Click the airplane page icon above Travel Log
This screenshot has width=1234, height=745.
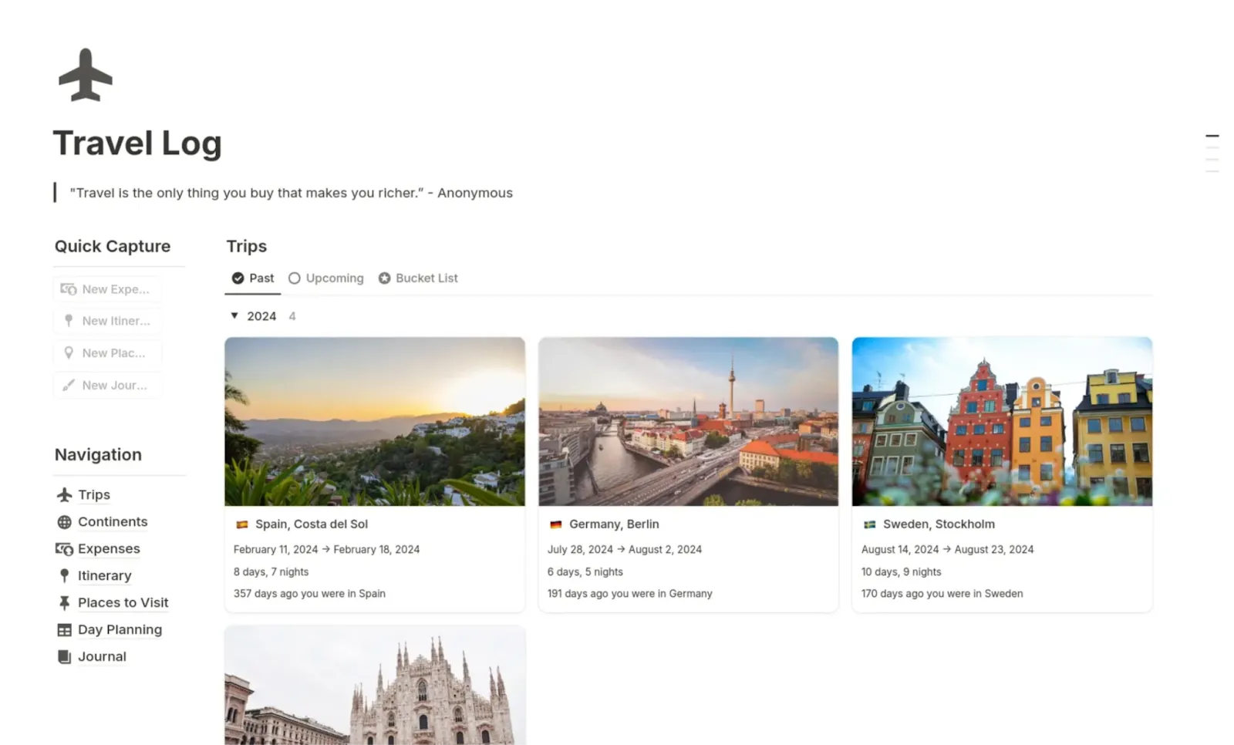86,75
